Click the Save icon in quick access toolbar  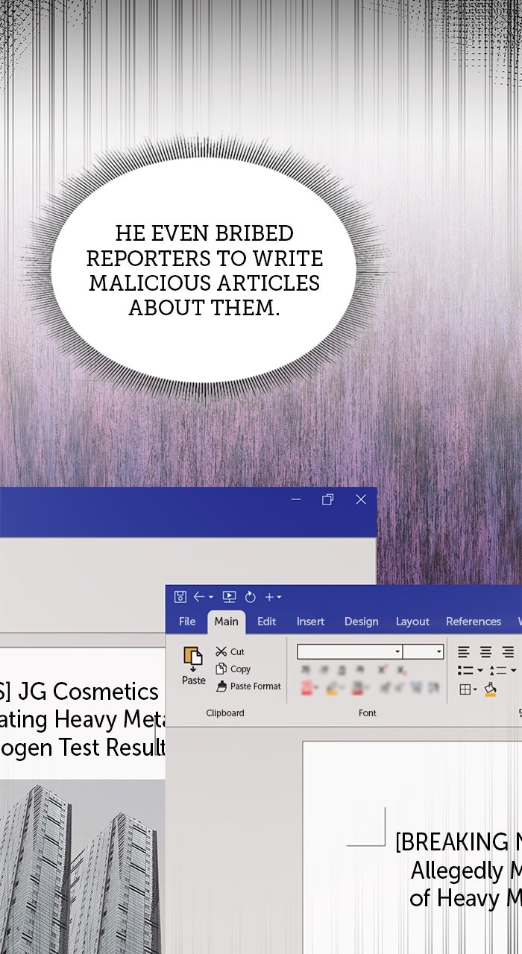180,597
